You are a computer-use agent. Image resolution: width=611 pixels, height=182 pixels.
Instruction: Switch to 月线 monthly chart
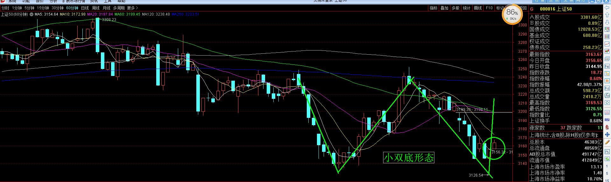[106, 8]
